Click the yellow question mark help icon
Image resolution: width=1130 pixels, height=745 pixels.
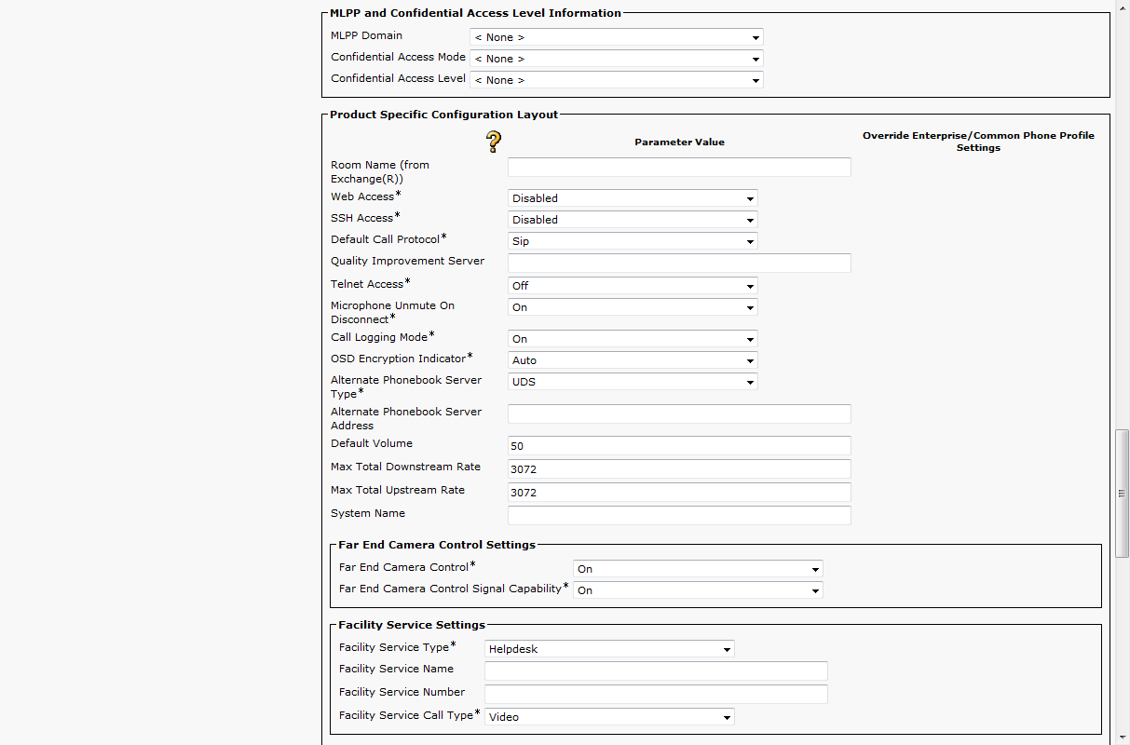[494, 142]
